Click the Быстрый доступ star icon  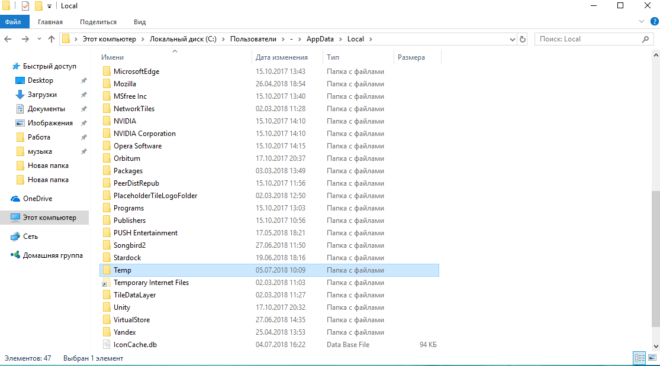coord(16,66)
